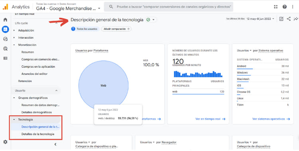Click the 100,0 % web legend value

pyautogui.click(x=151, y=65)
